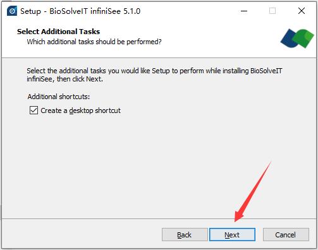Click the 'Setup - BioSolveIT infiniSee 5.1.0' title text
Image resolution: width=318 pixels, height=250 pixels.
coord(80,11)
